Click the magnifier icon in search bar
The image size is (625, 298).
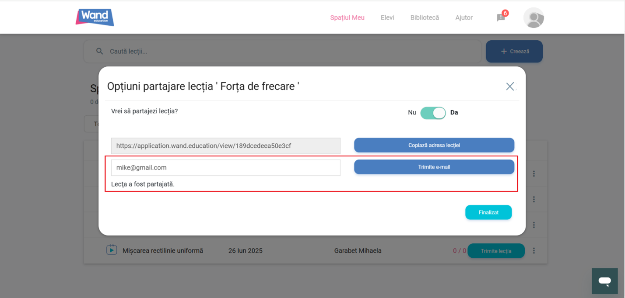coord(100,52)
